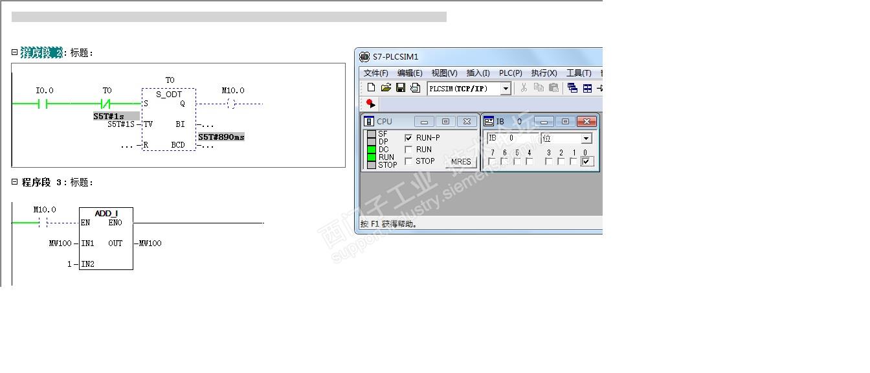Click the IB sub-window icon
The height and width of the screenshot is (373, 870).
tap(489, 121)
